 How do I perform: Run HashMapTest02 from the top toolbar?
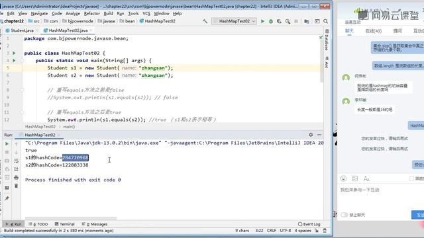click(262, 21)
